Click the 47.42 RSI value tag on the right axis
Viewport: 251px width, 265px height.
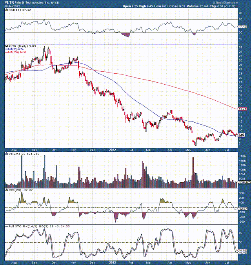[x=242, y=27]
